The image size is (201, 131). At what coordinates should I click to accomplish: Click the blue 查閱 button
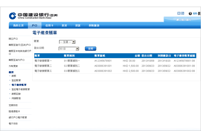[x=90, y=48]
